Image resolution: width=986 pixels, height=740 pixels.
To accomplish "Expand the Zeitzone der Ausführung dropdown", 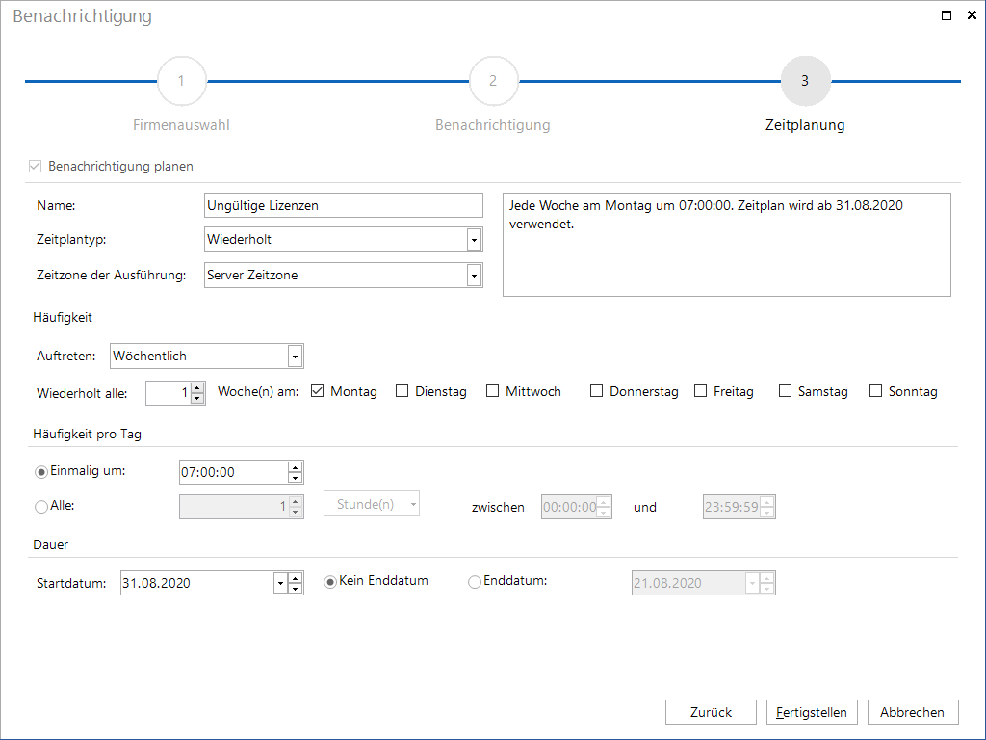I will [474, 275].
